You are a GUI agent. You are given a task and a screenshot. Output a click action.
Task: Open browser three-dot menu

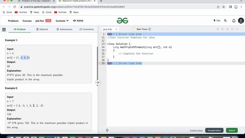click(241, 7)
